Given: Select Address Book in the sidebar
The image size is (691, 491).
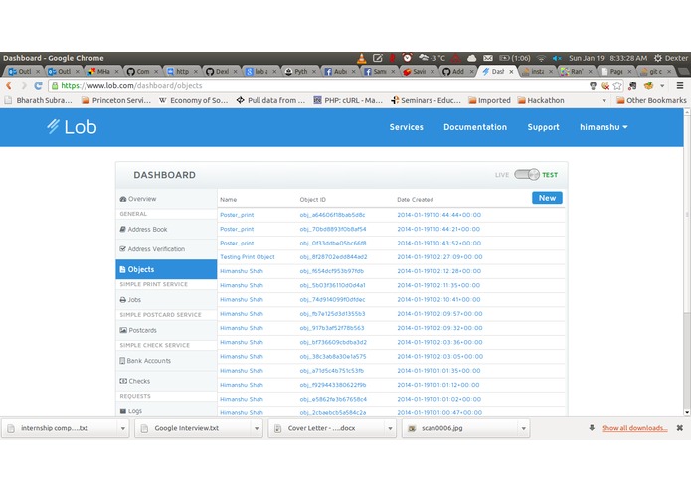Looking at the screenshot, I should click(x=166, y=229).
